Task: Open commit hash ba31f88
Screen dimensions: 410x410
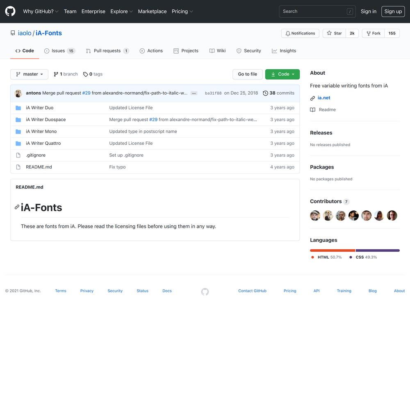Action: (213, 93)
